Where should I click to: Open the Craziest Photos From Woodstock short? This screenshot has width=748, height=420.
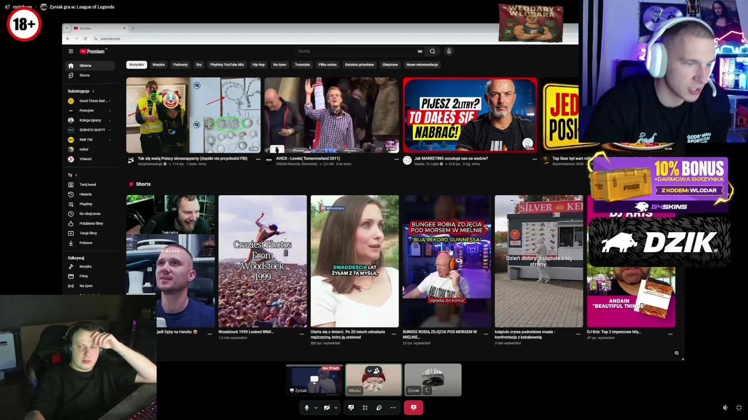[x=262, y=261]
